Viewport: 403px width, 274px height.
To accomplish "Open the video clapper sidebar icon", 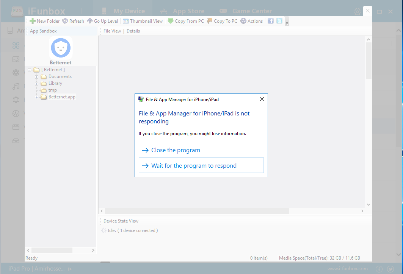I will coord(16,127).
